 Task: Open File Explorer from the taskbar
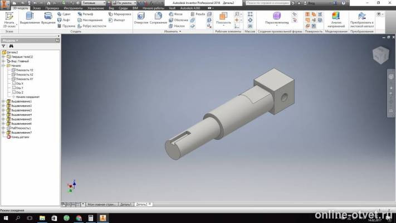[42, 218]
